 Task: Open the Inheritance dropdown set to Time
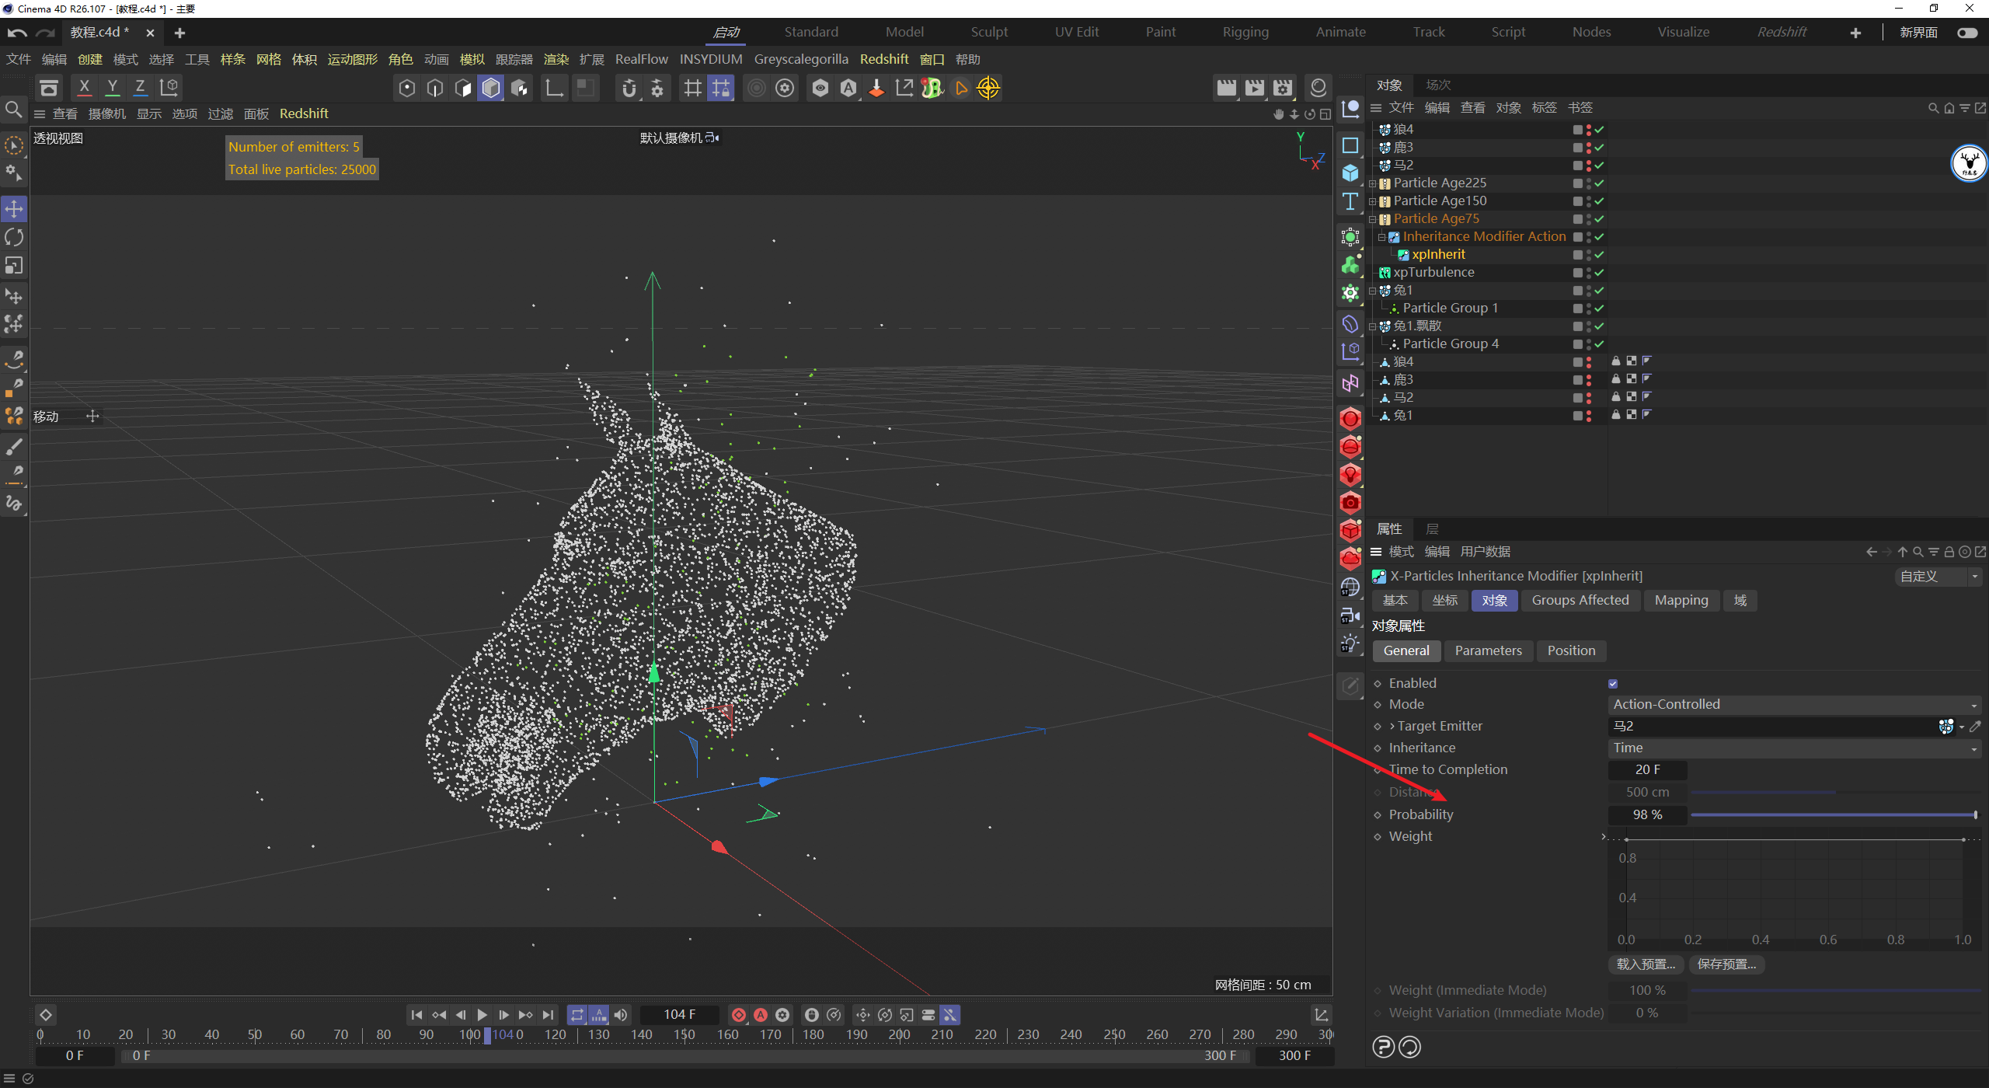[1793, 748]
